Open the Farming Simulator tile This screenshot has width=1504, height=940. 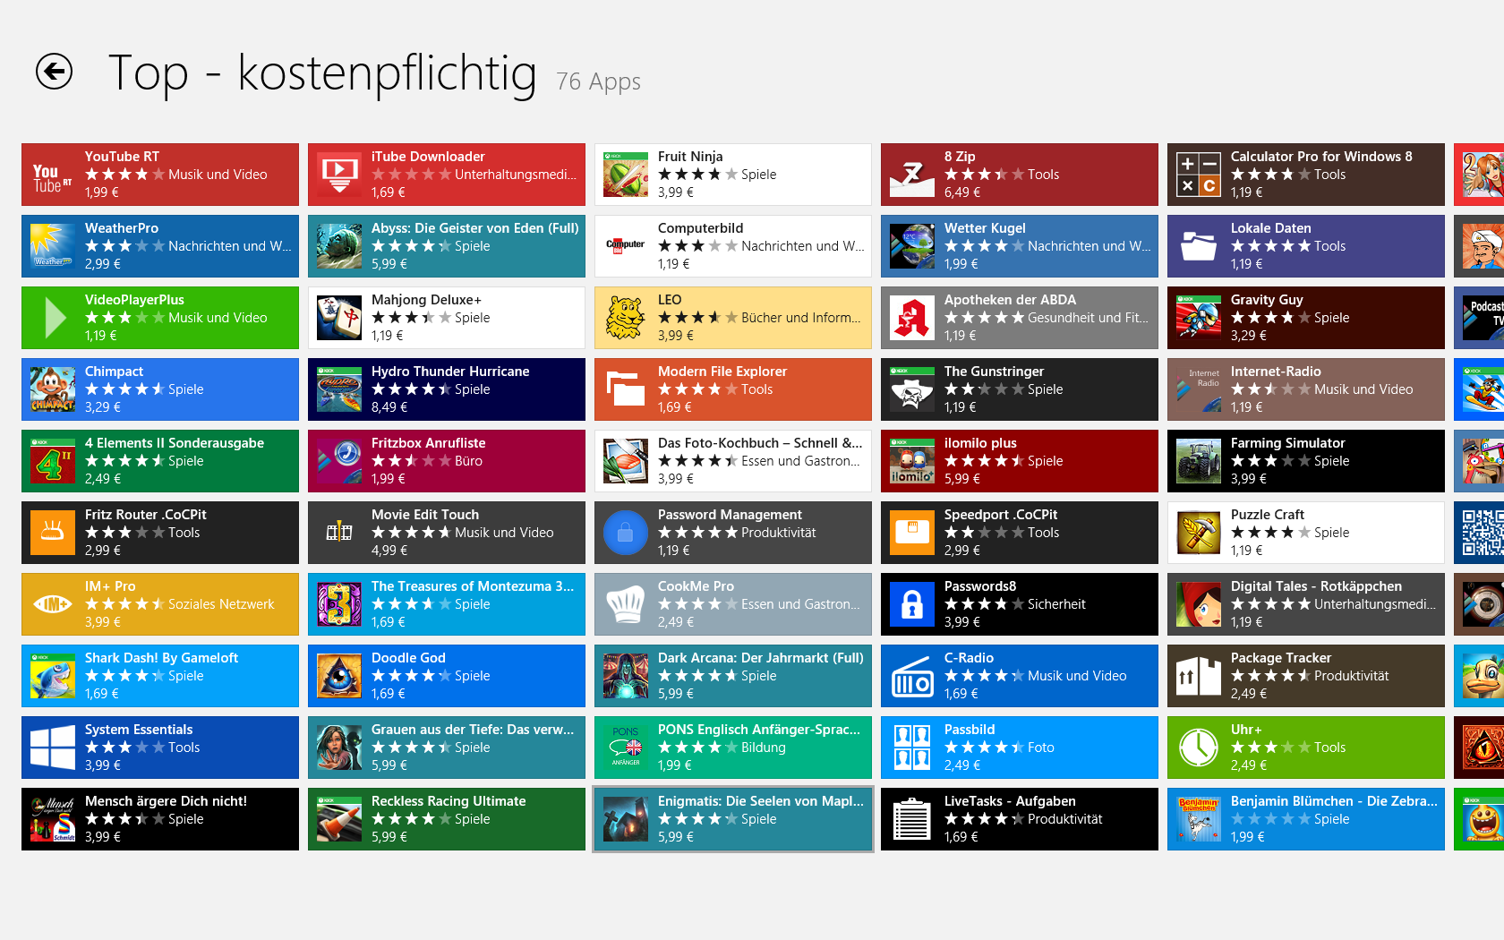click(x=1306, y=461)
